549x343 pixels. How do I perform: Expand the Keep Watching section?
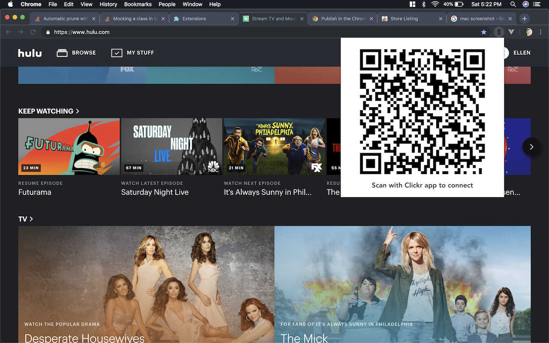point(49,111)
